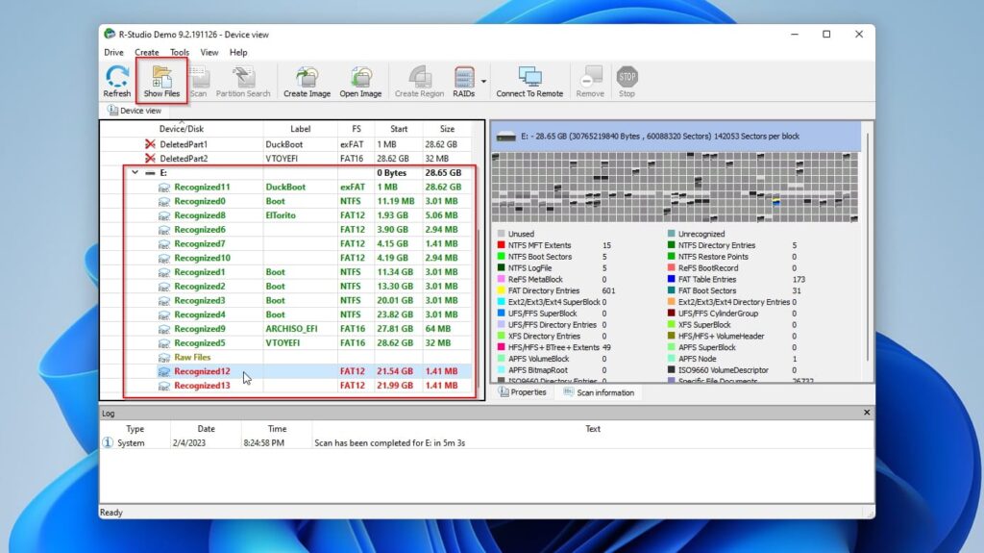Image resolution: width=984 pixels, height=553 pixels.
Task: Click the FAT Table Entries blue swatch
Action: tap(671, 279)
